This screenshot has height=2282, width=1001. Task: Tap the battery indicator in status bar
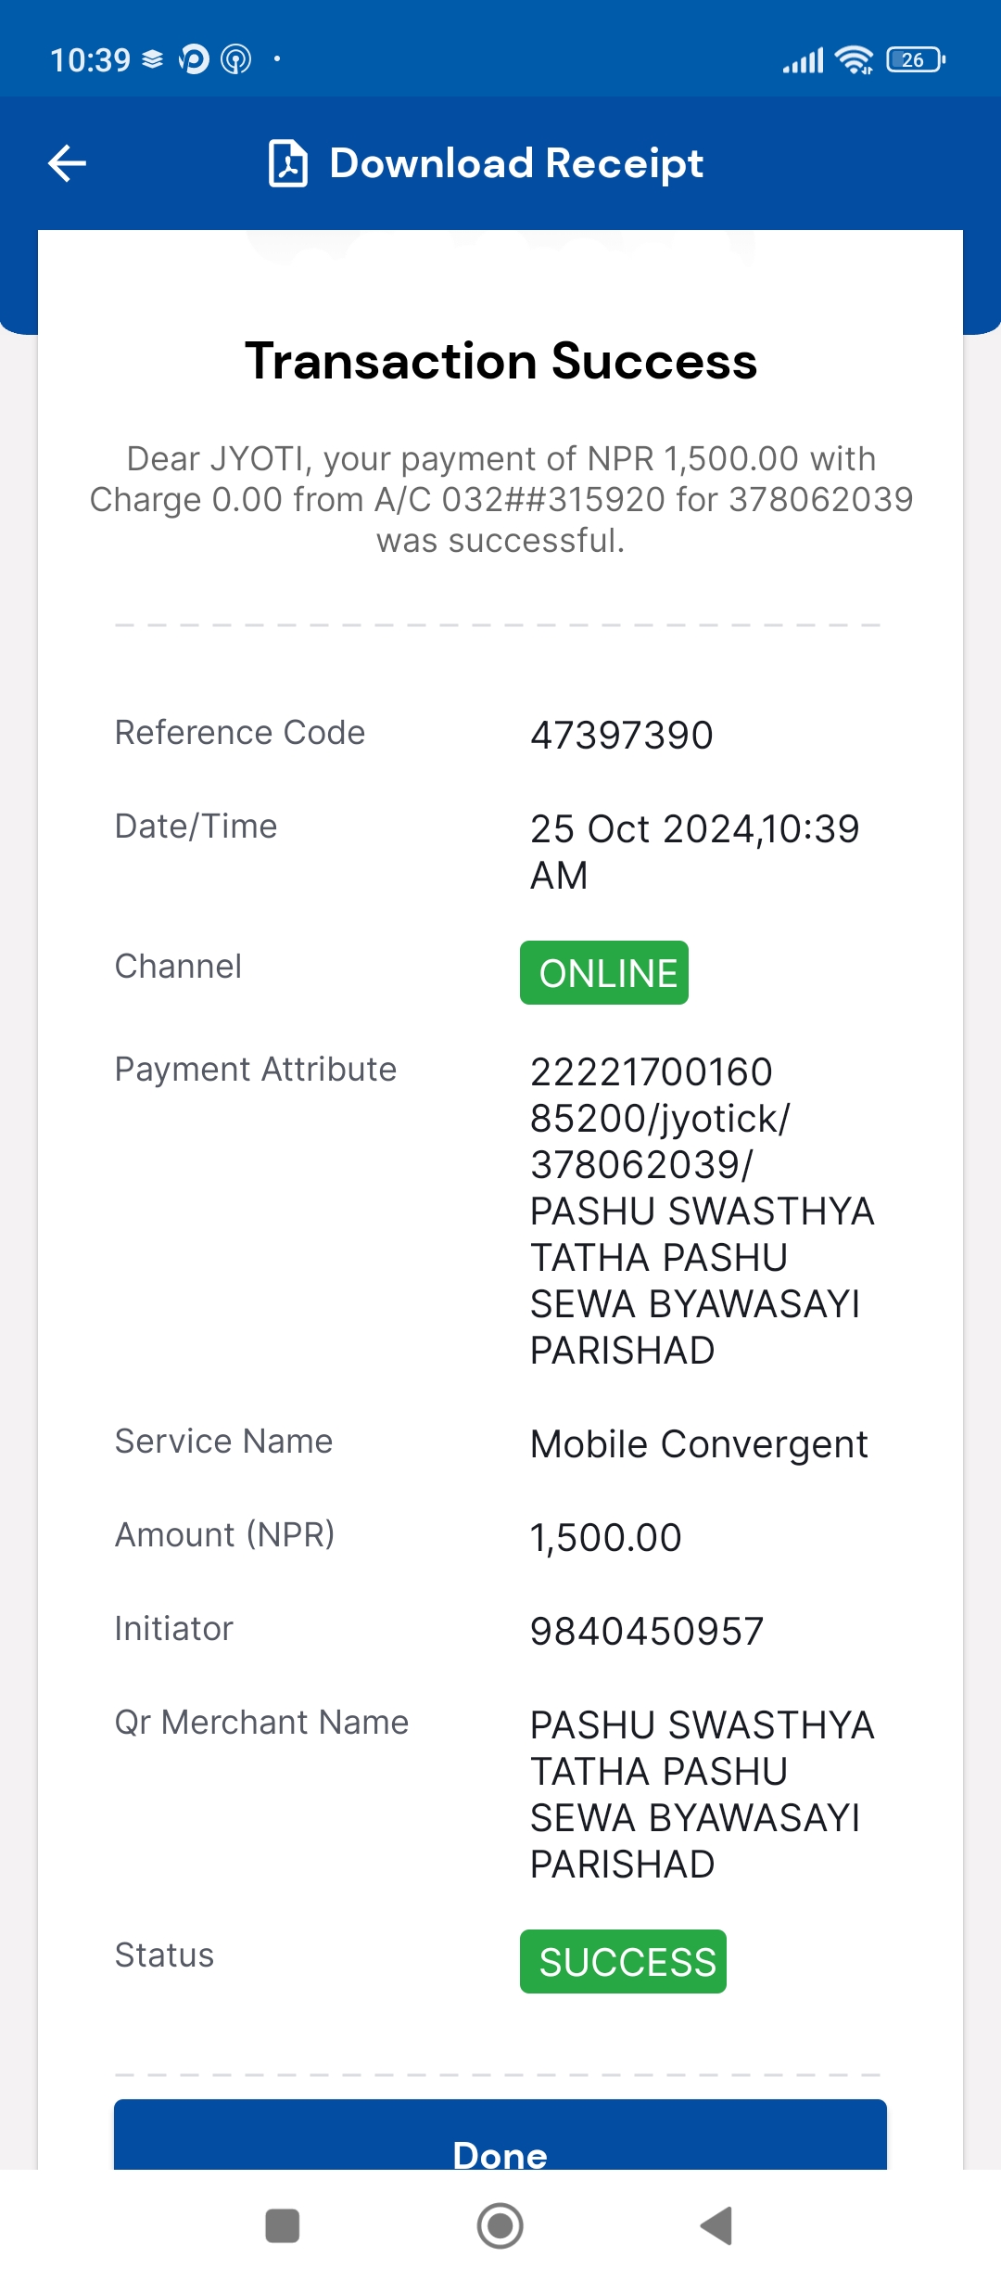pyautogui.click(x=916, y=59)
